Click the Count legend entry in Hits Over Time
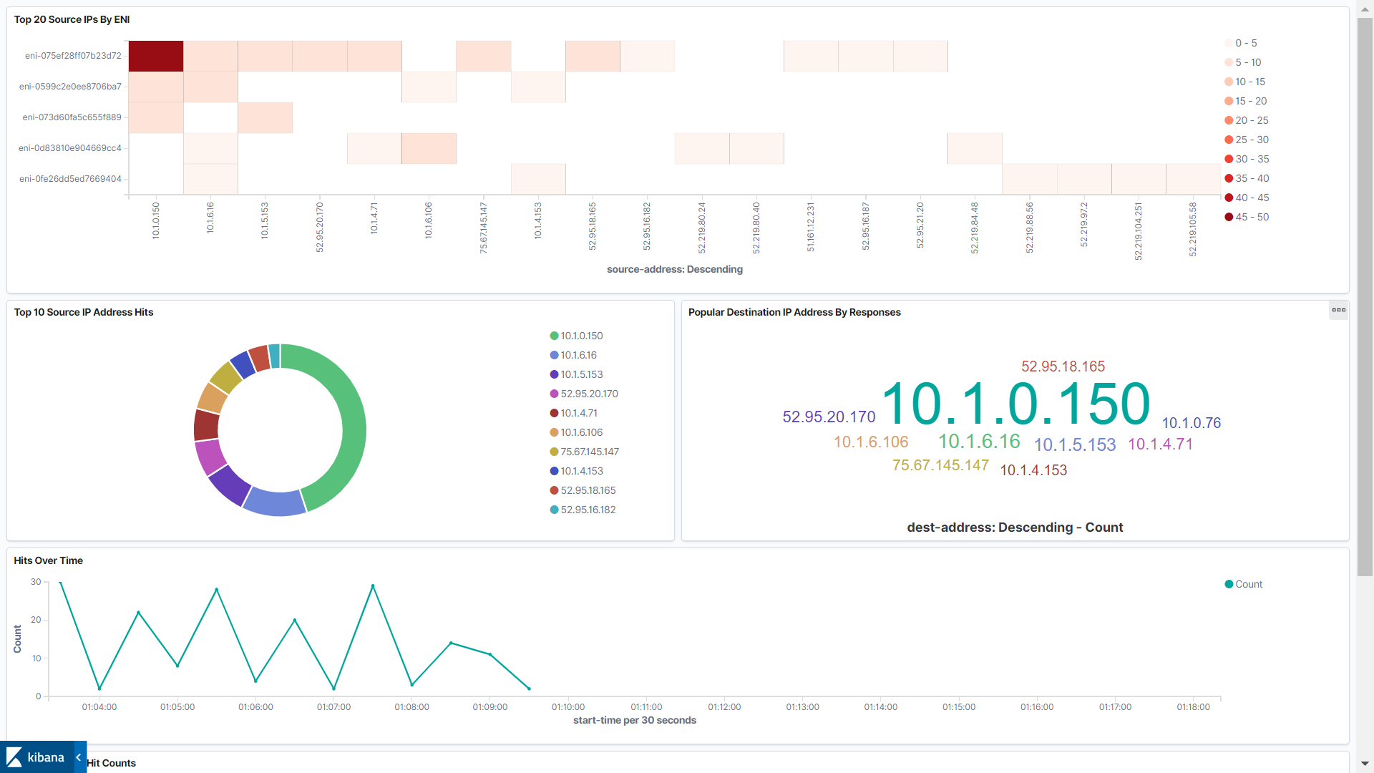1374x773 pixels. pos(1244,584)
